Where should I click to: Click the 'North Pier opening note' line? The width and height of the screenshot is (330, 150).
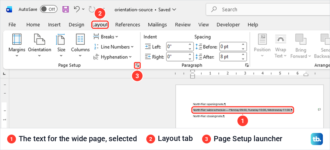tap(209, 104)
